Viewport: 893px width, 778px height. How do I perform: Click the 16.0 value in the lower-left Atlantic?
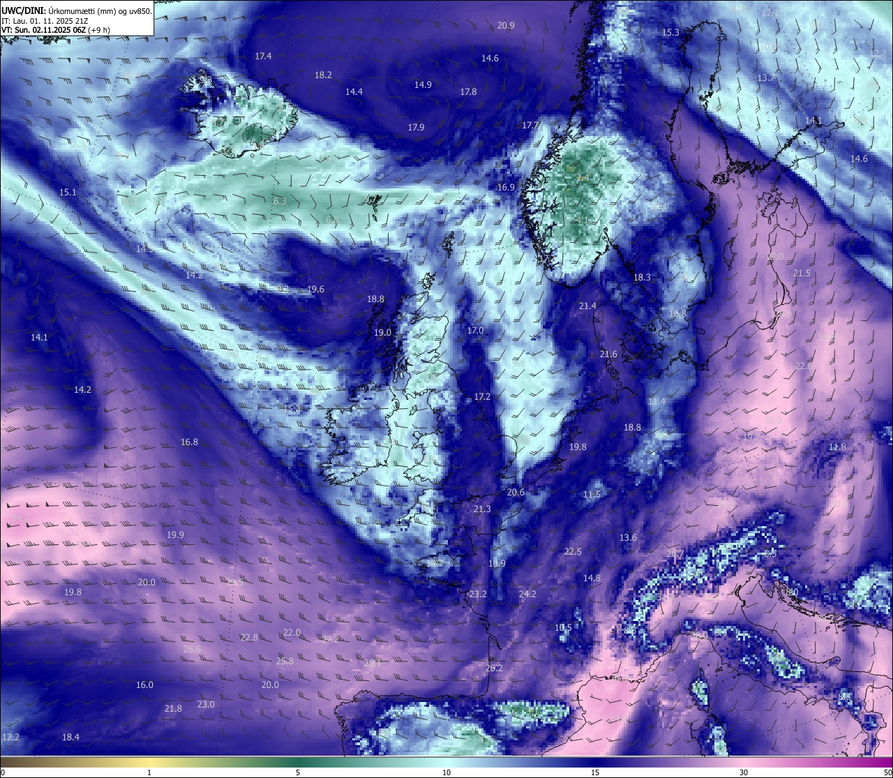coord(144,685)
